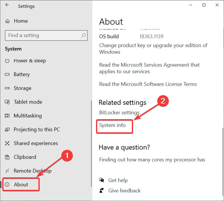Image resolution: width=224 pixels, height=201 pixels.
Task: Click the About page title
Action: 111,22
